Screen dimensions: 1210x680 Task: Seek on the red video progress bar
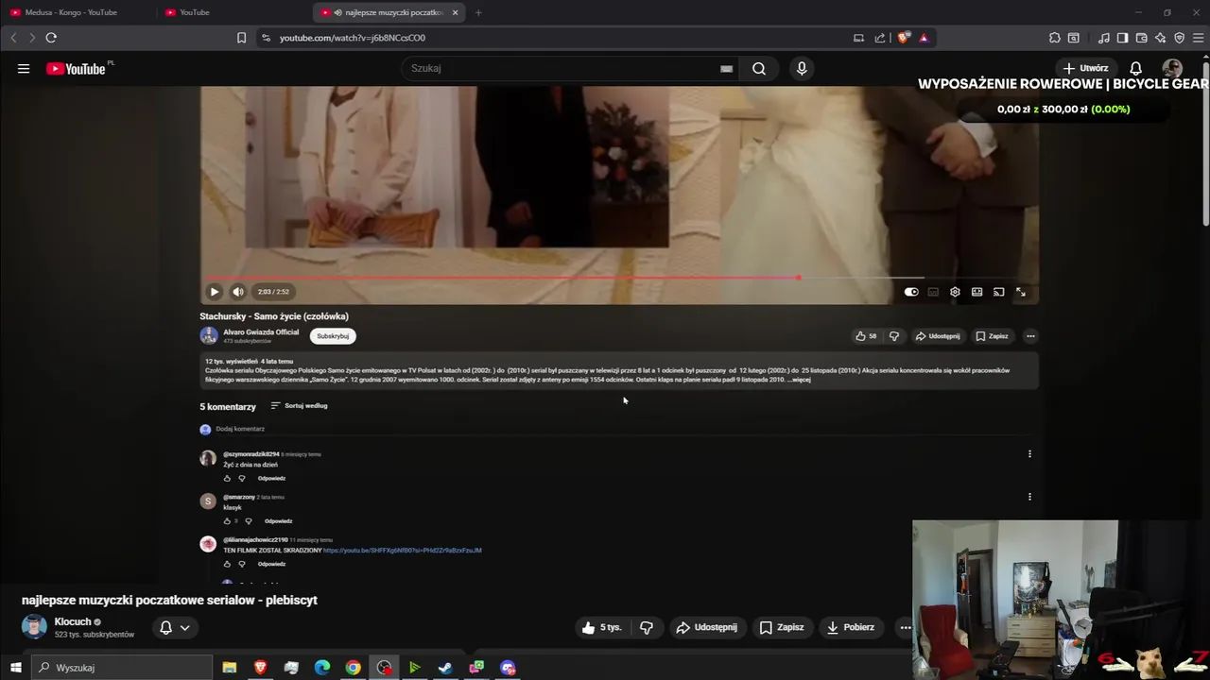[619, 278]
